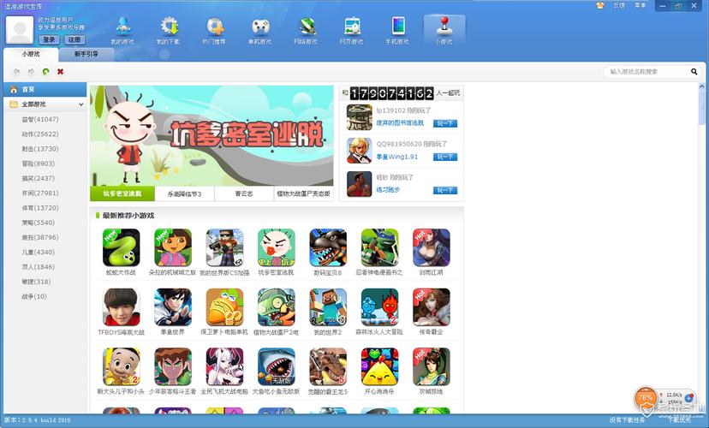
Task: Switch to the 新手引导 tab
Action: (x=86, y=54)
